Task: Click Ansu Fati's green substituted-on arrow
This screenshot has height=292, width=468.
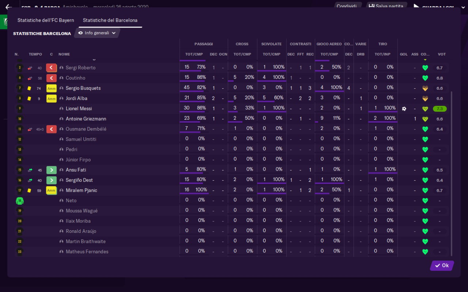Action: [x=51, y=170]
